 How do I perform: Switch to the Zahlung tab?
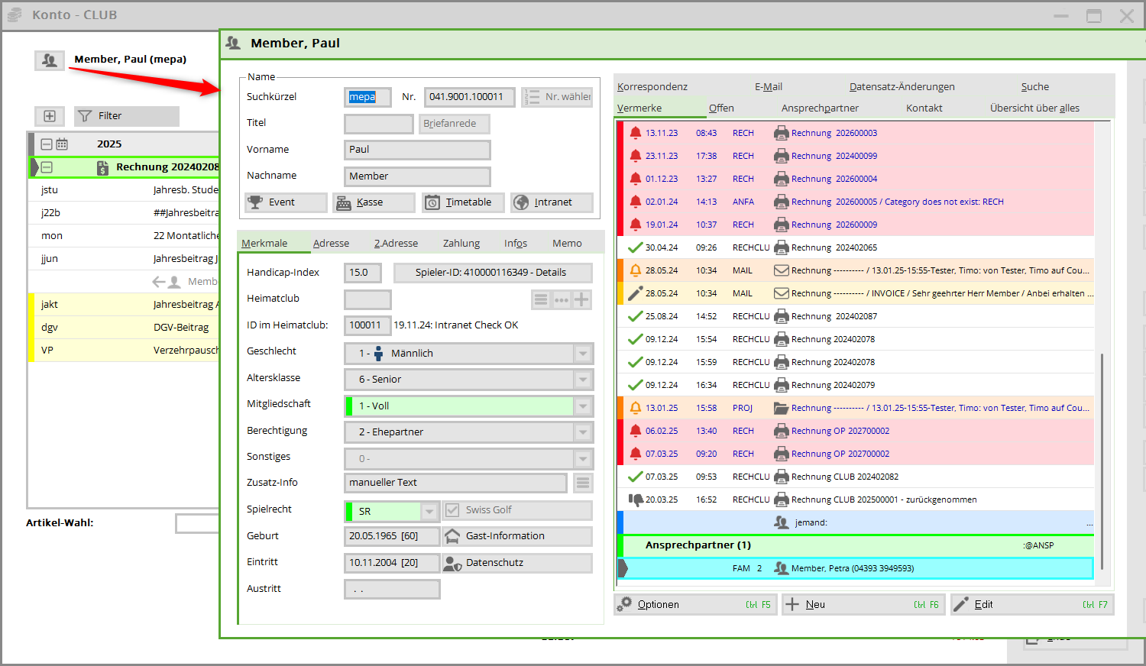(461, 244)
